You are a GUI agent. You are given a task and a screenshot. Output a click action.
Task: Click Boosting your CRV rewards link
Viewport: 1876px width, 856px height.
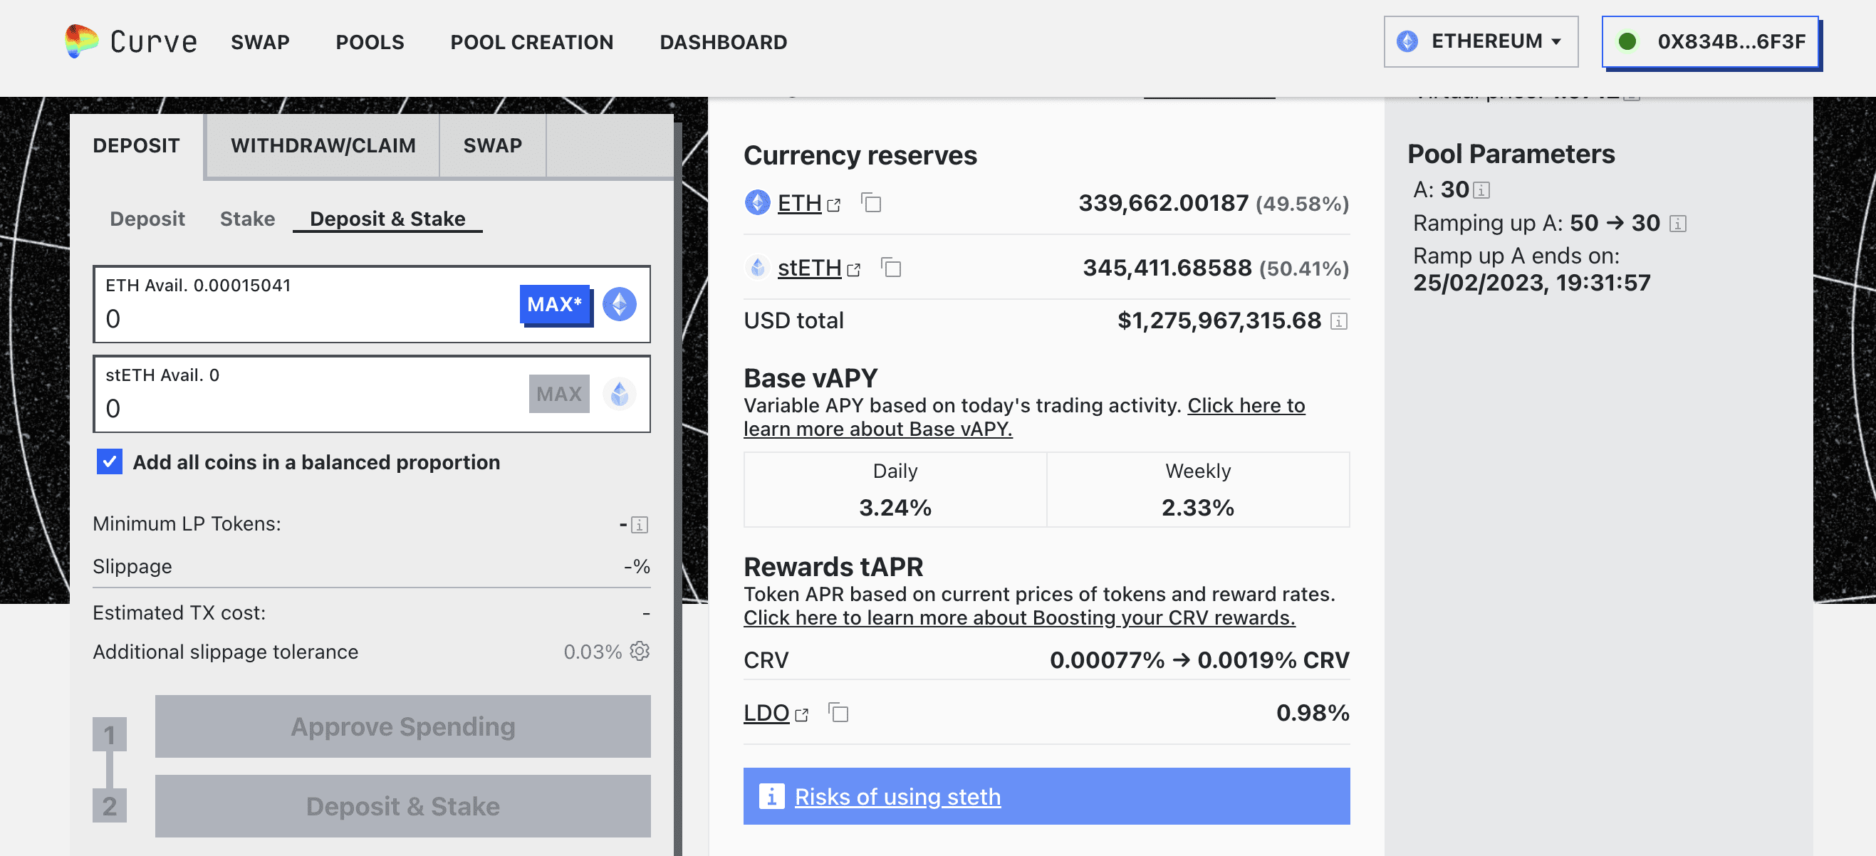pos(1018,618)
